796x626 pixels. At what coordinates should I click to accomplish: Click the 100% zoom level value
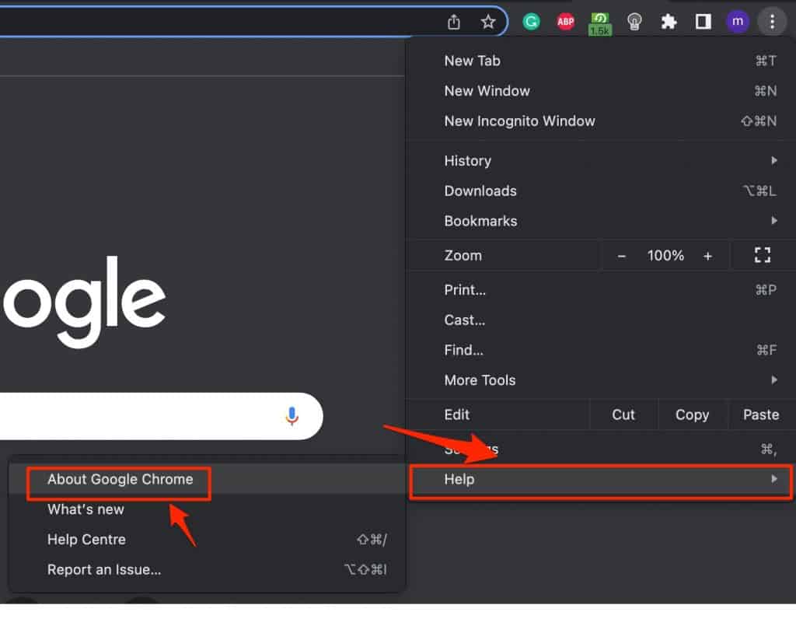tap(665, 255)
